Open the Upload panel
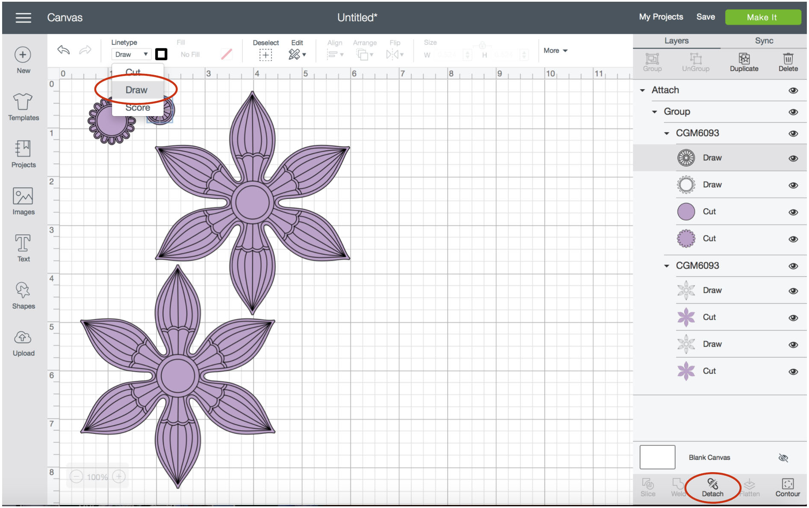Image resolution: width=809 pixels, height=508 pixels. pos(24,343)
